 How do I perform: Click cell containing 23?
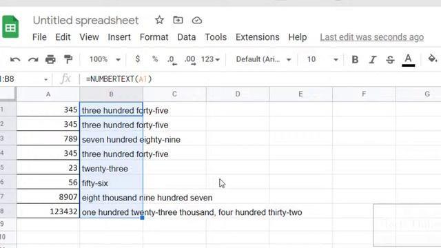(x=48, y=167)
